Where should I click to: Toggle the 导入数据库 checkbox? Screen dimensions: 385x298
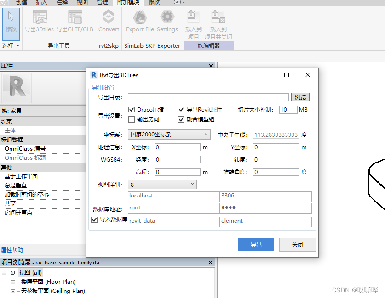(x=95, y=219)
